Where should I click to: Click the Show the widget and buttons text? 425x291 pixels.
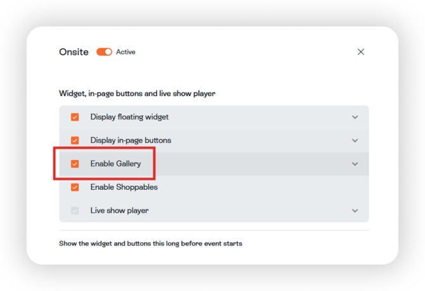click(150, 243)
